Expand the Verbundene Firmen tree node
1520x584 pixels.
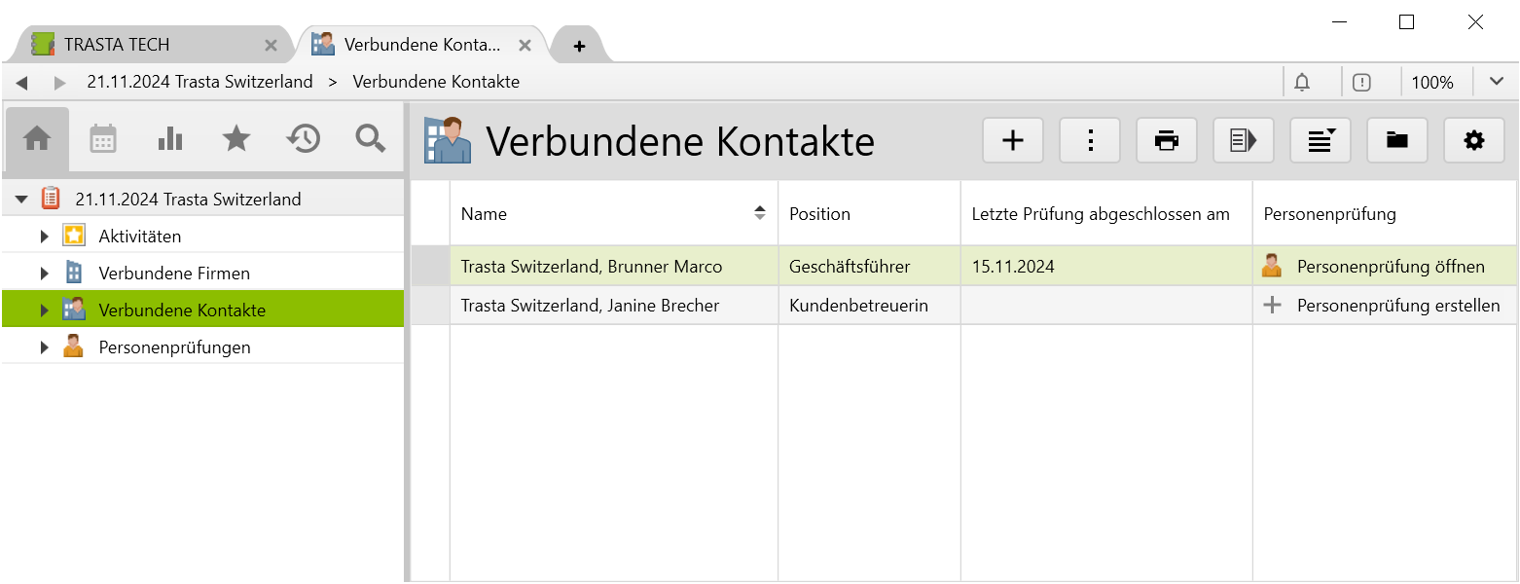pyautogui.click(x=44, y=274)
